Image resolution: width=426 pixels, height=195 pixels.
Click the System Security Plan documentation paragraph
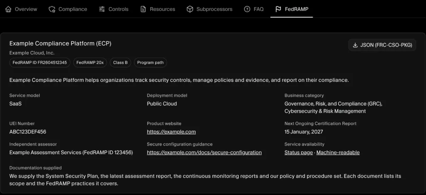click(206, 180)
